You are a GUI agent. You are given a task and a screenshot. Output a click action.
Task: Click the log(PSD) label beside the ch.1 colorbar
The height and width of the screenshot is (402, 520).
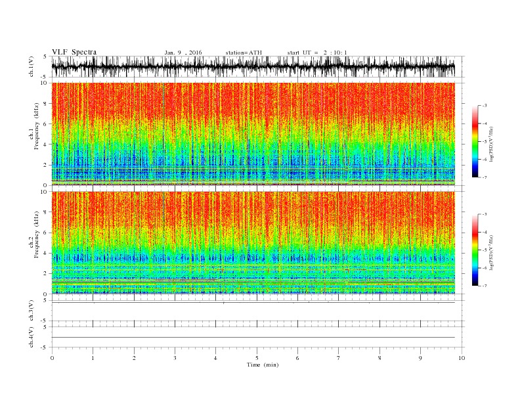[491, 145]
